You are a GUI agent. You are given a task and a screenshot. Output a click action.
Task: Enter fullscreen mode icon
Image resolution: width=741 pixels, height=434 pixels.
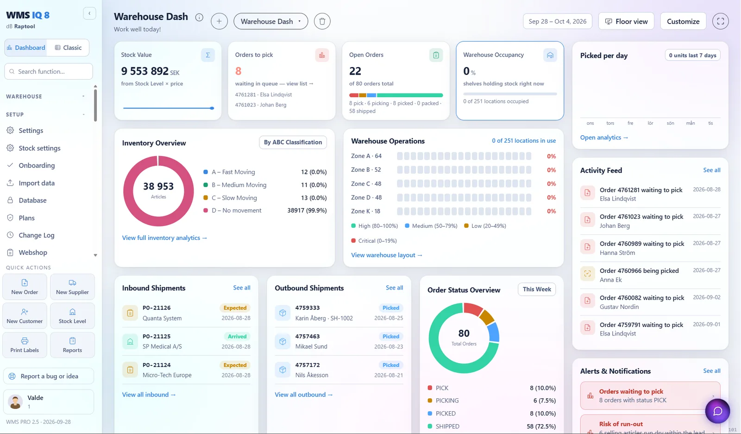coord(721,21)
